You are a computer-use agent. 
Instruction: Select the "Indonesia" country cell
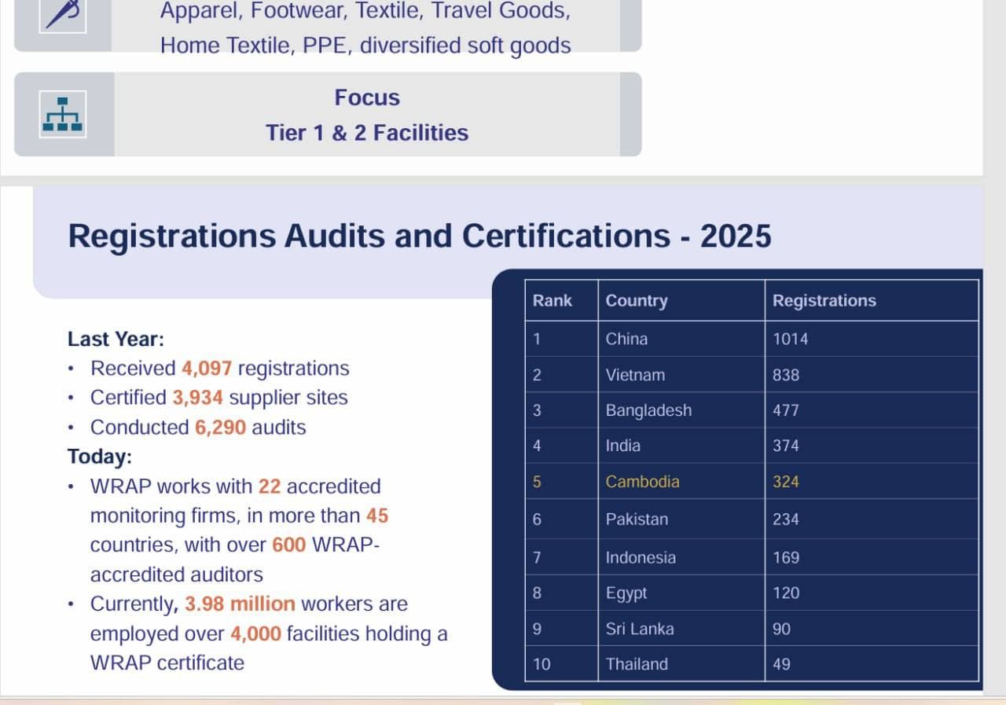641,558
